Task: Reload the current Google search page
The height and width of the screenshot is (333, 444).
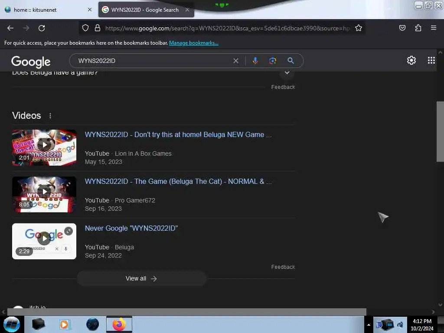Action: [x=42, y=28]
